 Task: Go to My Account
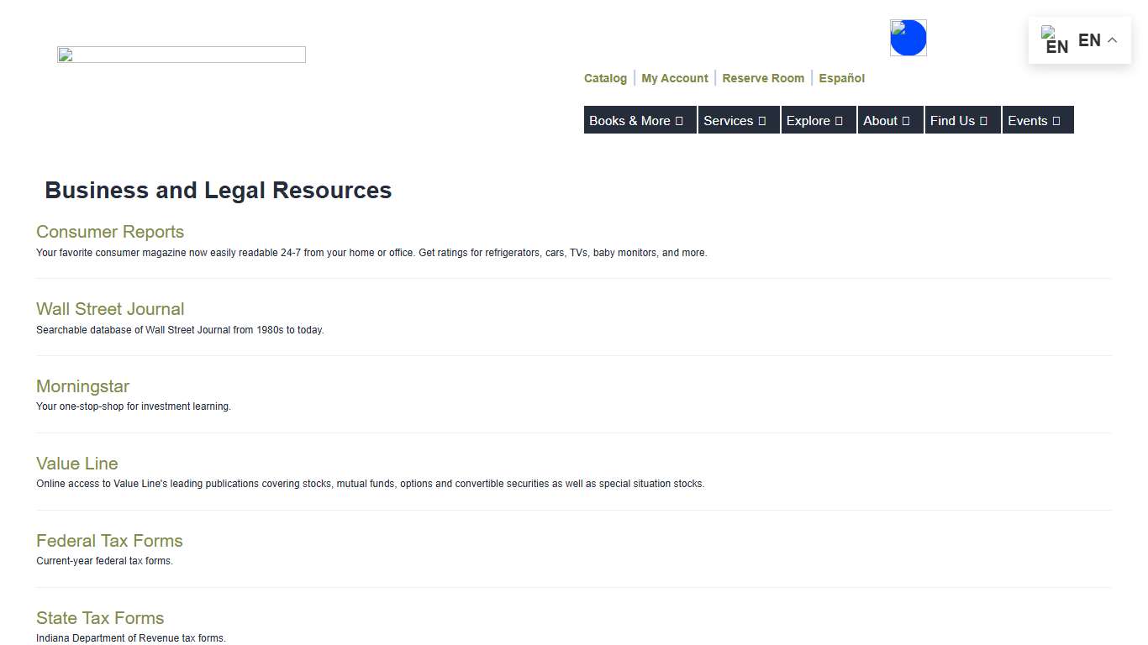pos(674,78)
